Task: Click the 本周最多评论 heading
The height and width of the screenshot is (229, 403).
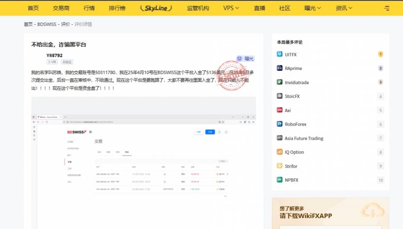Action: (290, 42)
